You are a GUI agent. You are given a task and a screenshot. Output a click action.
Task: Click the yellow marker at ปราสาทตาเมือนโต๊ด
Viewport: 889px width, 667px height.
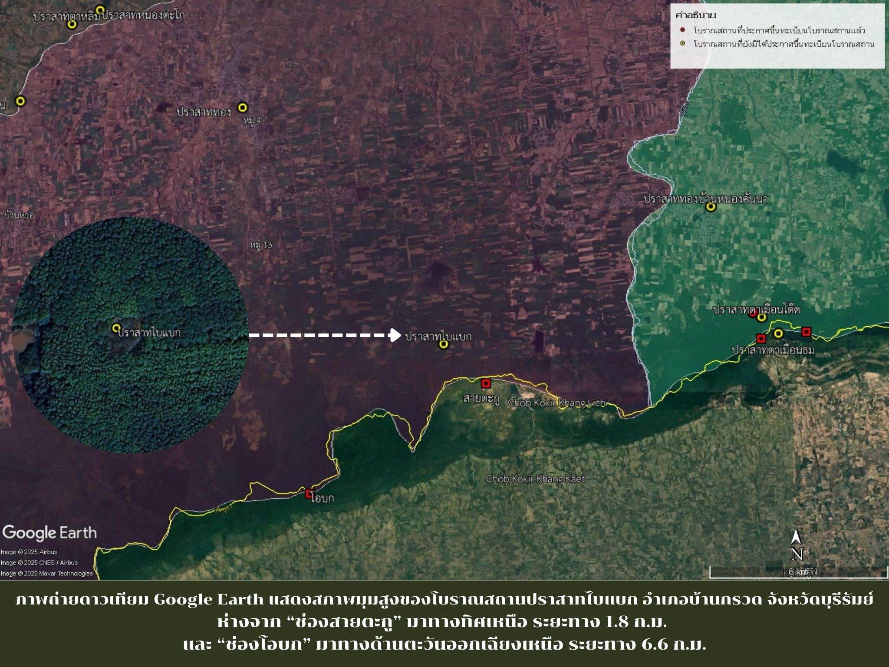[762, 317]
